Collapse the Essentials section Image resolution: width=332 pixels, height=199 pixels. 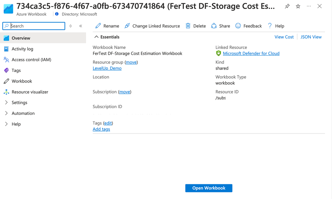pos(96,37)
